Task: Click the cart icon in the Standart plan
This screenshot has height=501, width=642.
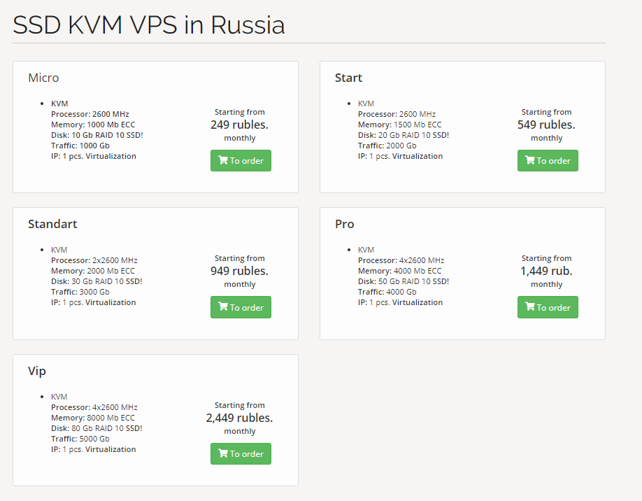Action: 223,306
